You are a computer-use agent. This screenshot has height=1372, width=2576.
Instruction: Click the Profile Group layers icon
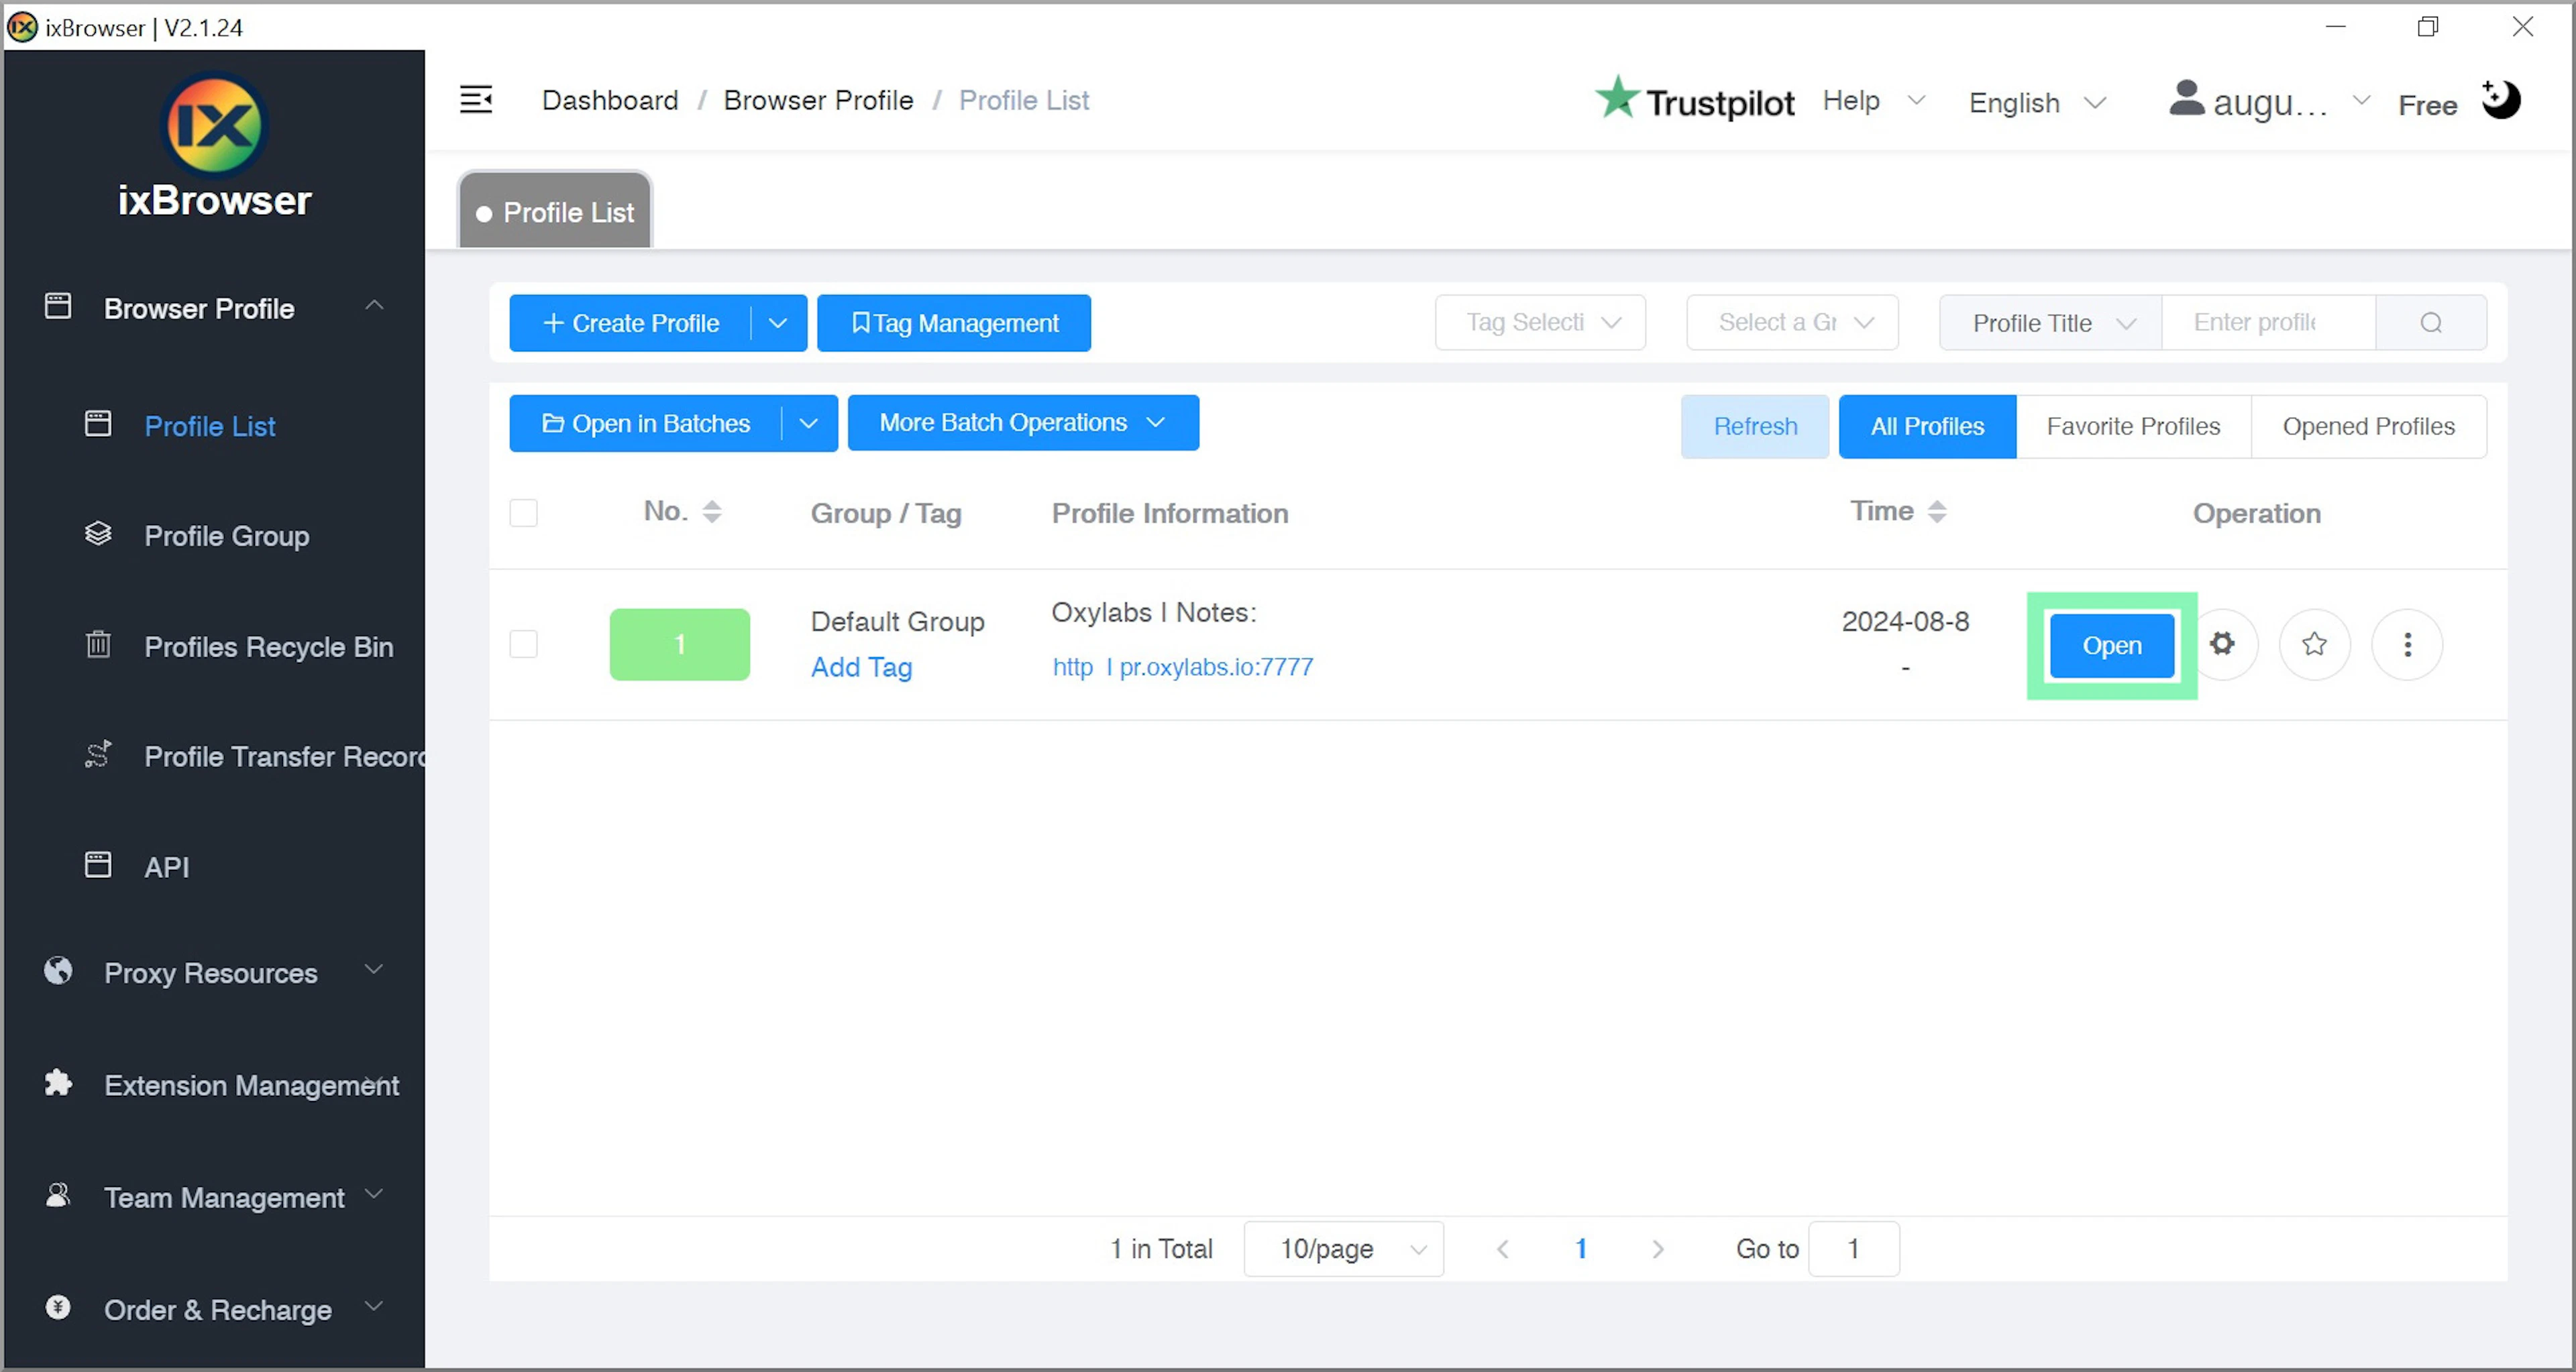pyautogui.click(x=98, y=534)
